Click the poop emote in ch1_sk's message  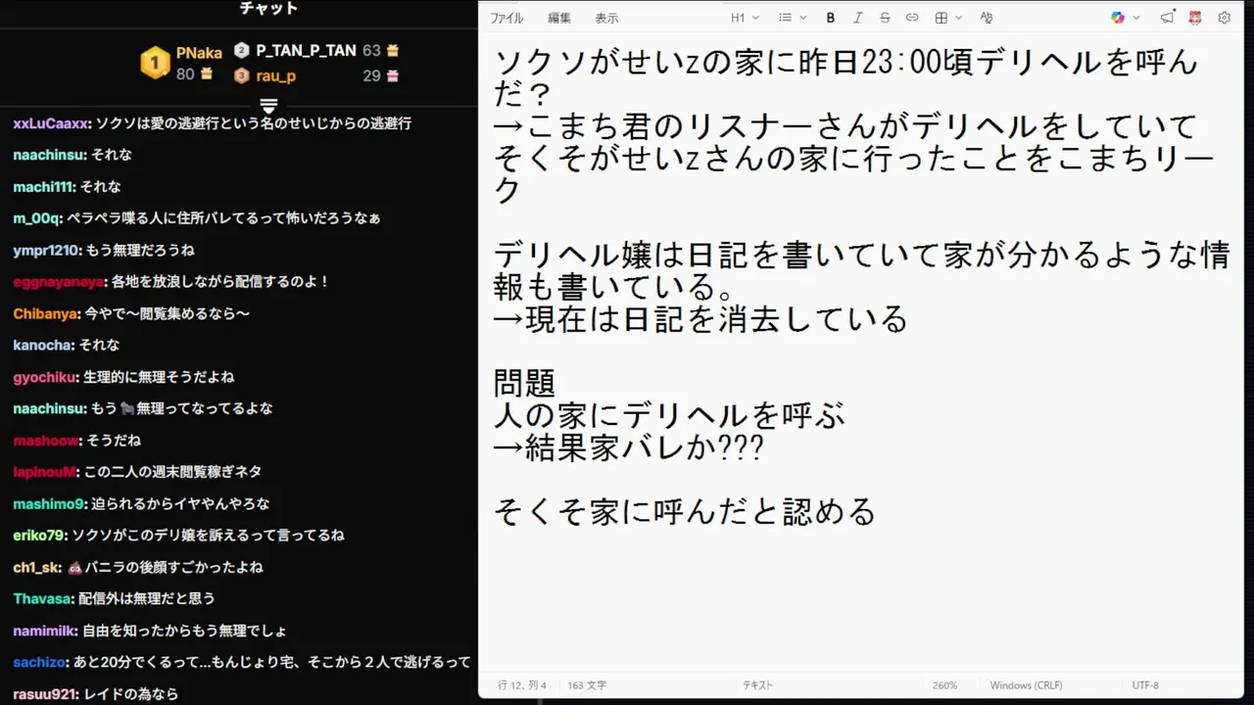click(x=74, y=567)
